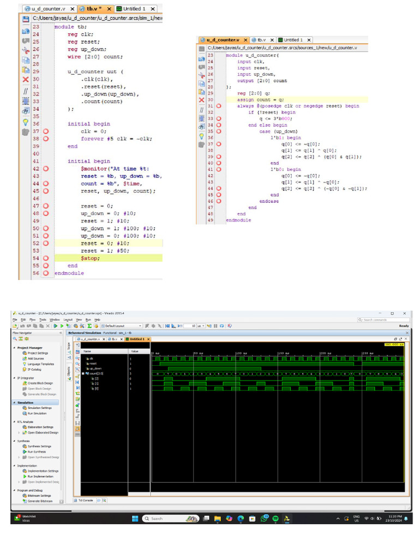
Task: Click the red X delete icon in tb.v editor
Action: [26, 79]
